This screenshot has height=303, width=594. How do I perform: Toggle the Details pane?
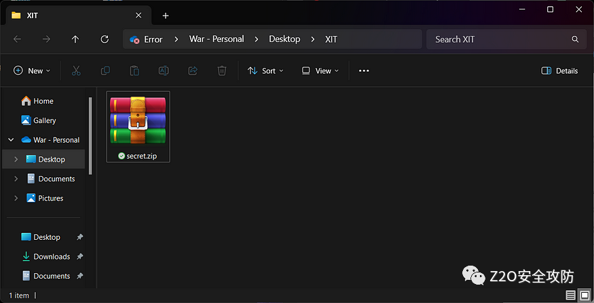(559, 71)
